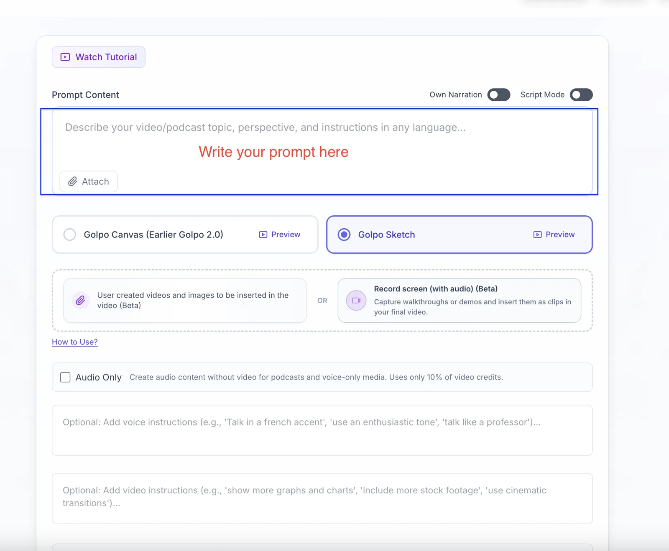Click the play icon beside Golpo Canvas Preview
This screenshot has height=551, width=669.
[x=263, y=235]
